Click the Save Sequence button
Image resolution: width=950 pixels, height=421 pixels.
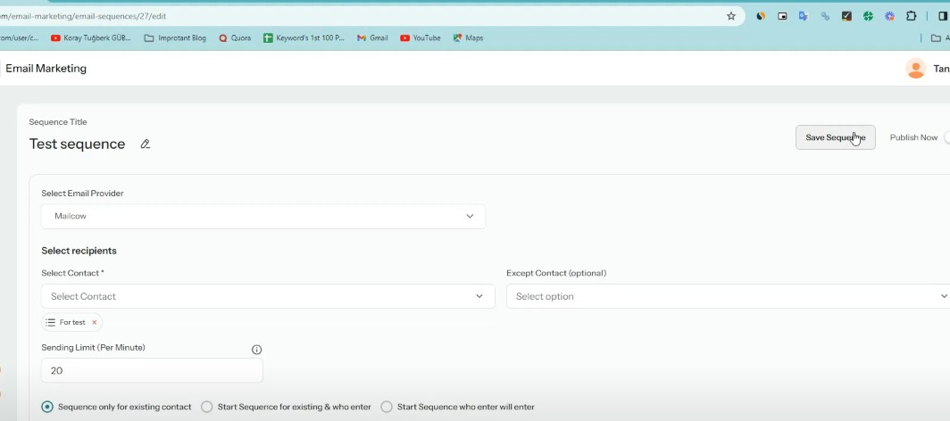tap(835, 137)
